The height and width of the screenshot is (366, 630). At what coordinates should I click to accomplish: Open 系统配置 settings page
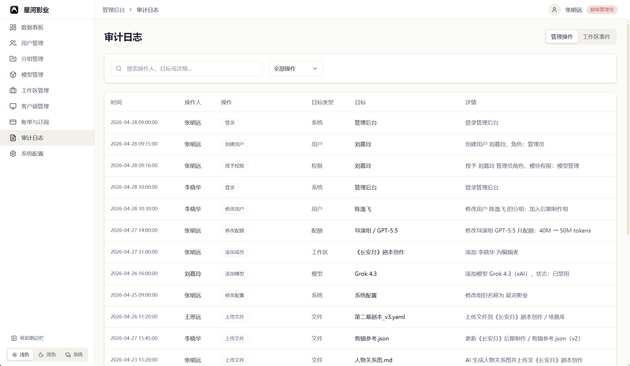point(47,154)
